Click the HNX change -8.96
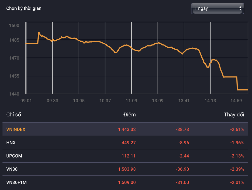This screenshot has height=190, width=252. [184, 142]
